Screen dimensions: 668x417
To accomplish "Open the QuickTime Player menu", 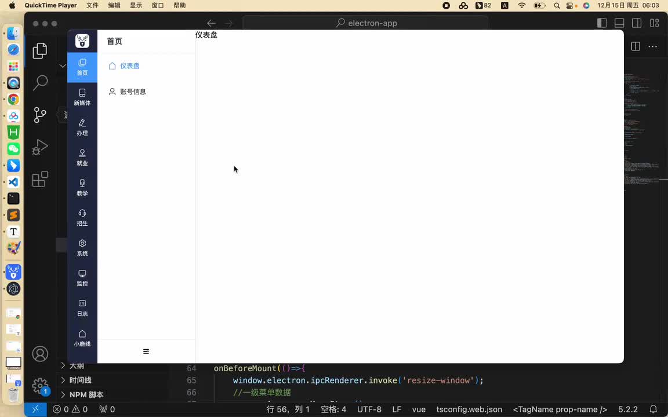I will [x=50, y=6].
